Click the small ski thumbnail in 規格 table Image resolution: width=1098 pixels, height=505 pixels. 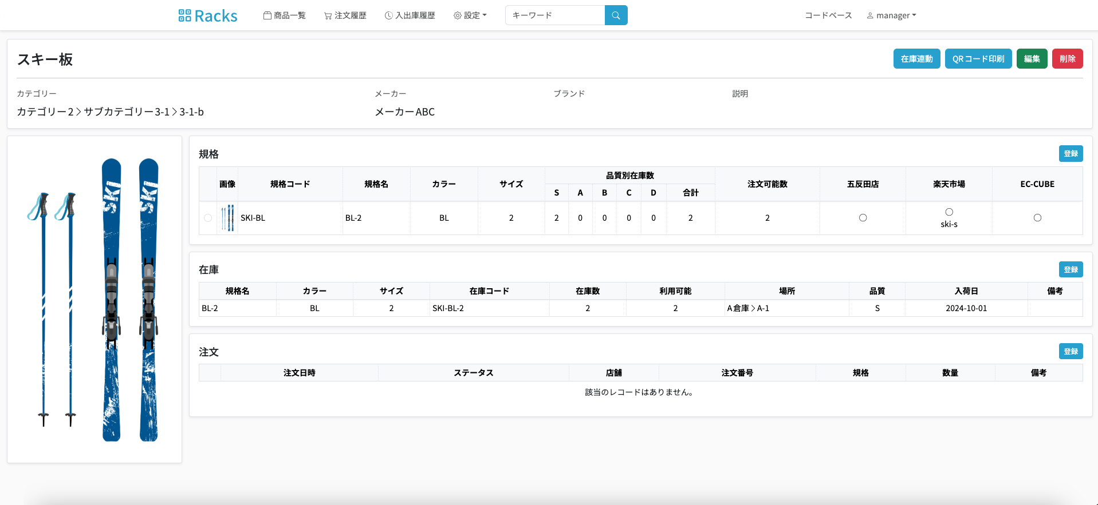[228, 218]
